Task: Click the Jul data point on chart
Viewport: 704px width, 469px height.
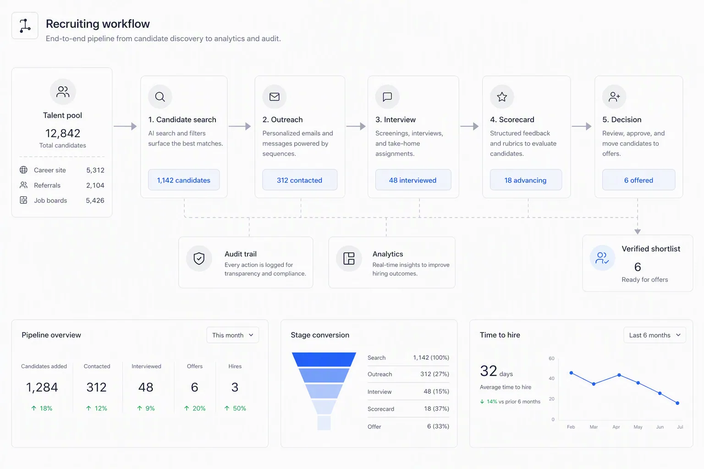Action: point(677,403)
